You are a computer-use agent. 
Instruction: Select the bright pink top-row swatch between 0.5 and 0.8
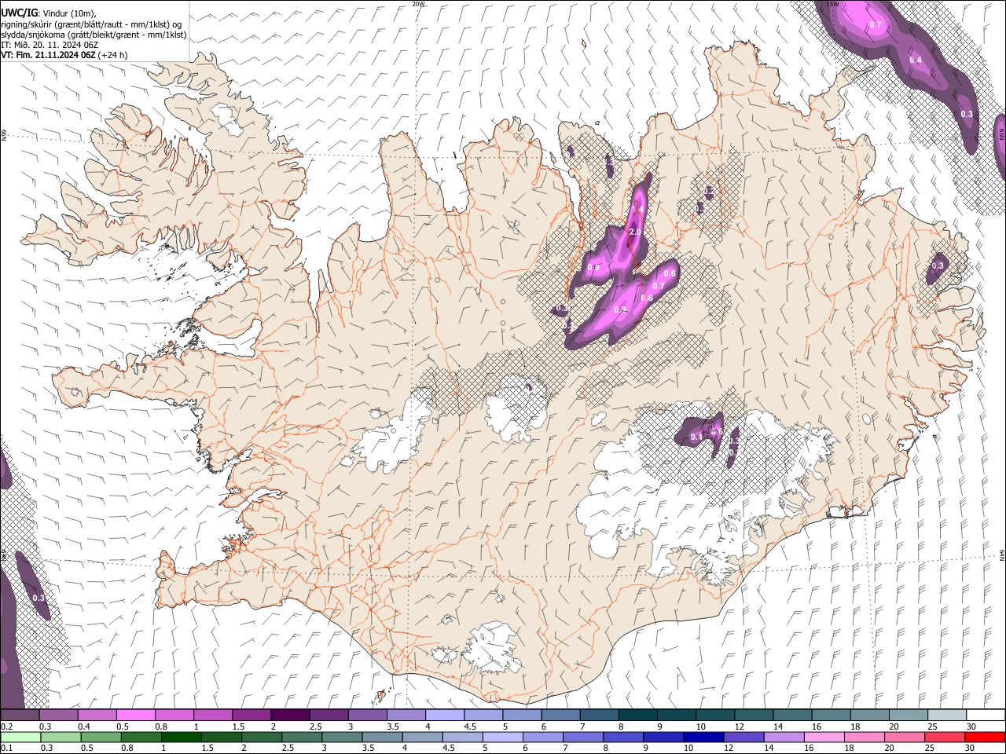(135, 716)
